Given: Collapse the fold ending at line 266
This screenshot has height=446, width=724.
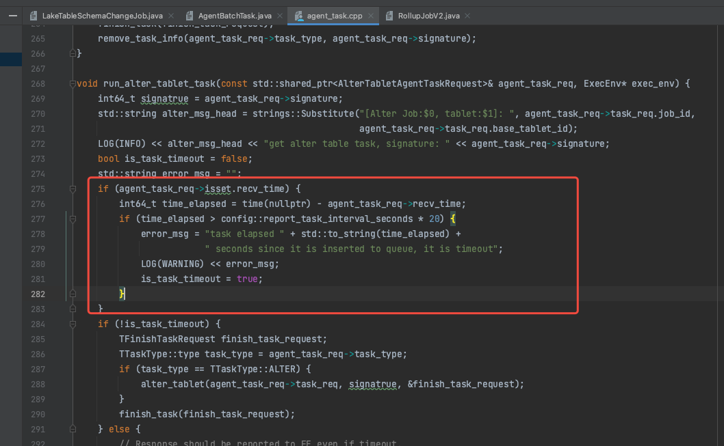Looking at the screenshot, I should [73, 53].
